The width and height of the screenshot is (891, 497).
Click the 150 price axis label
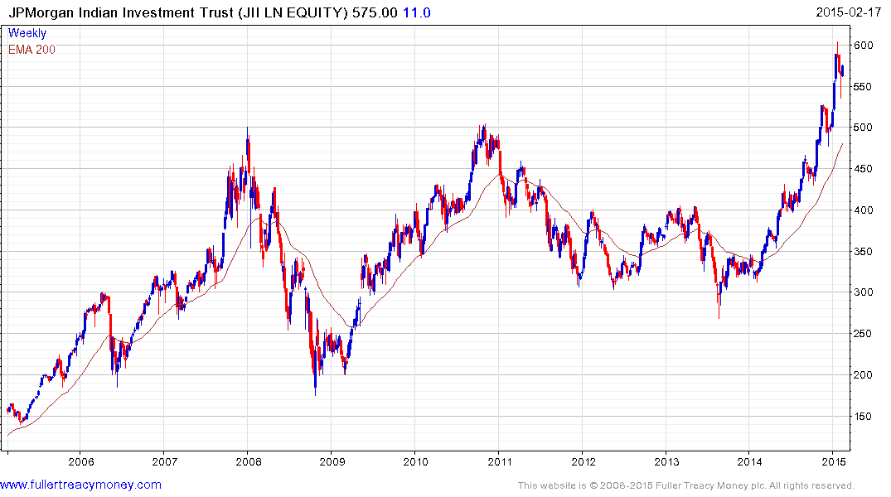[x=863, y=417]
